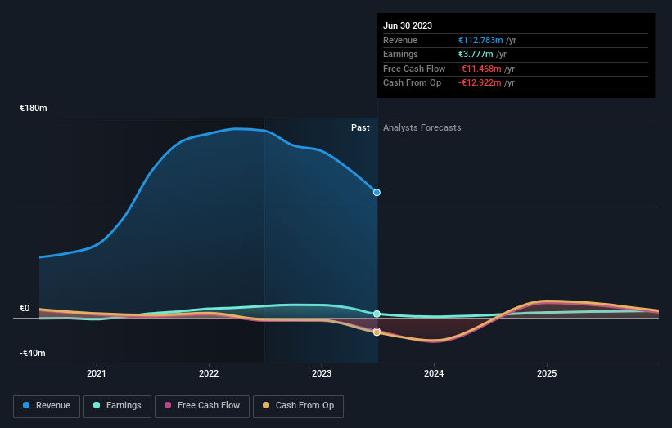Click the teal Earnings data point marker
This screenshot has height=428, width=672.
tap(377, 314)
